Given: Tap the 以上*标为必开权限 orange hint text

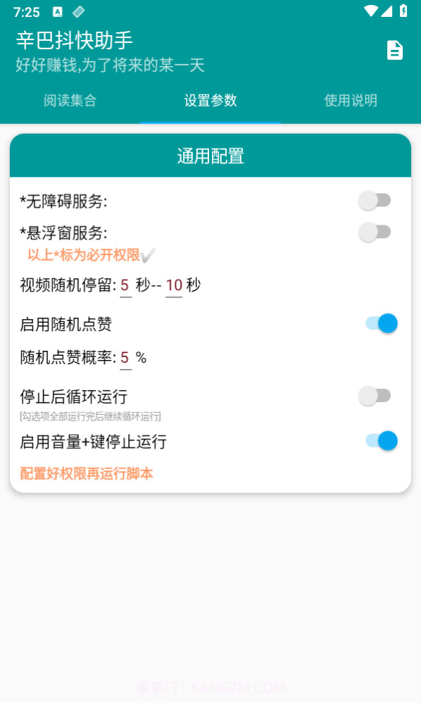Looking at the screenshot, I should point(84,256).
